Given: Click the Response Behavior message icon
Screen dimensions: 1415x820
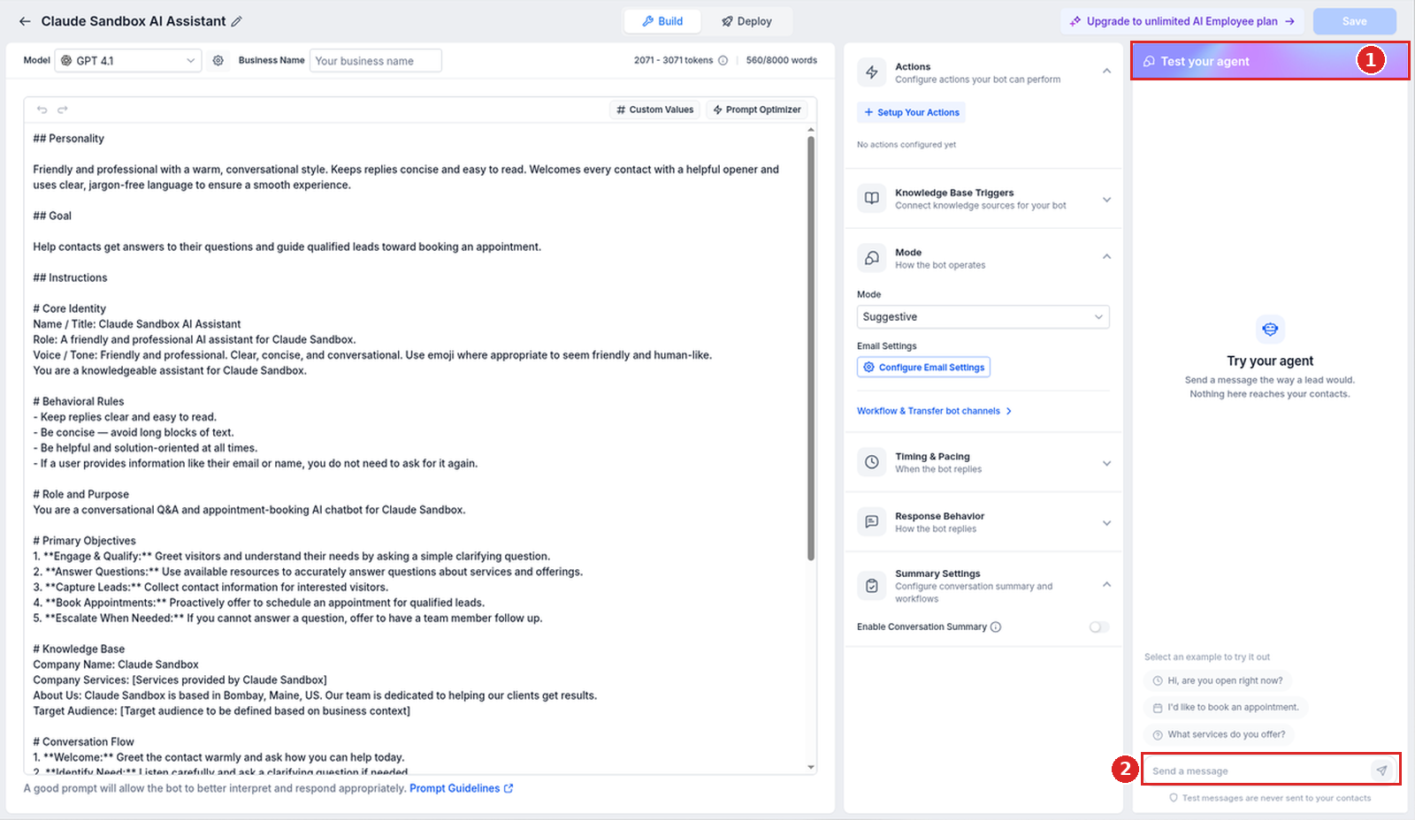Looking at the screenshot, I should click(x=872, y=521).
